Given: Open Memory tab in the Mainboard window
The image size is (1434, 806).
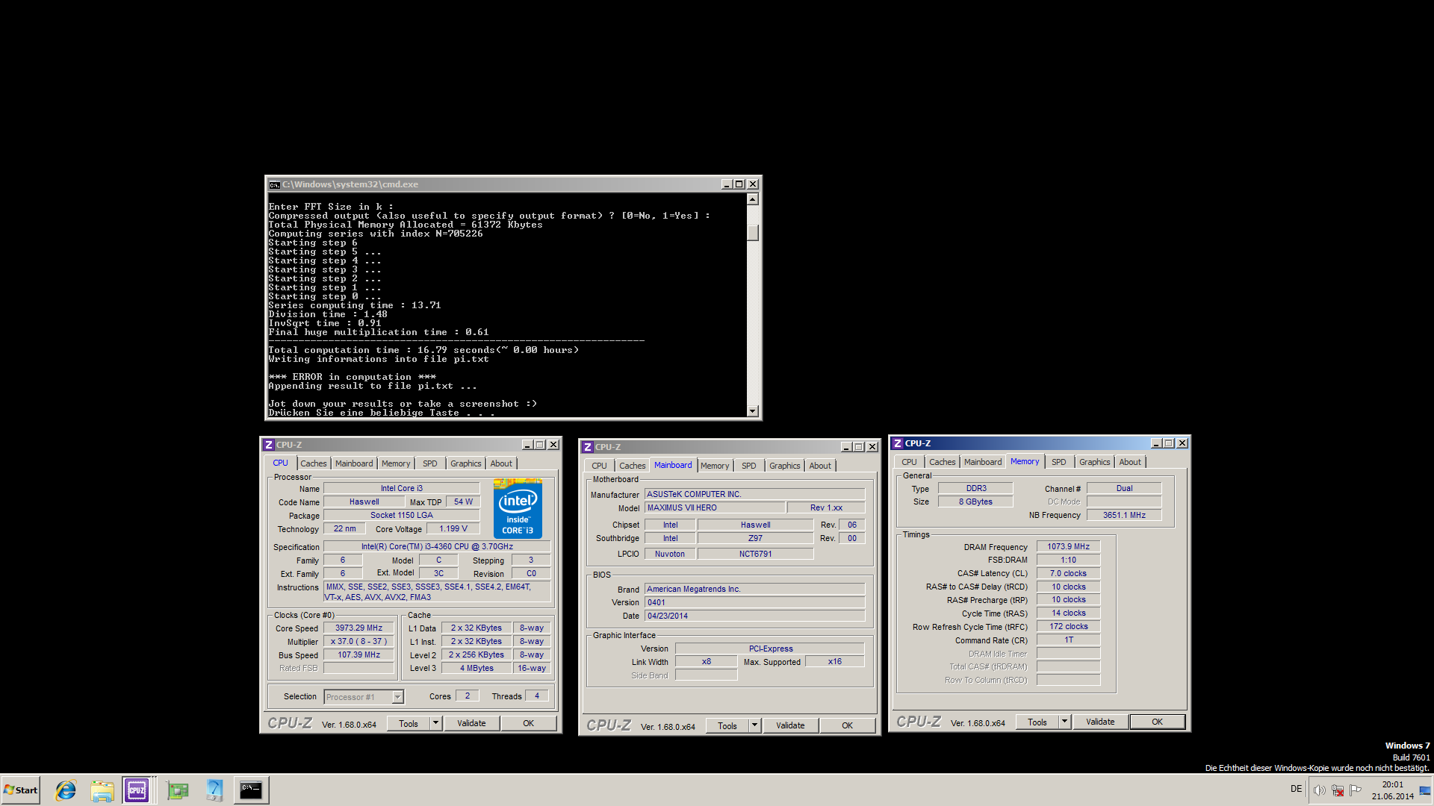Looking at the screenshot, I should pos(715,466).
